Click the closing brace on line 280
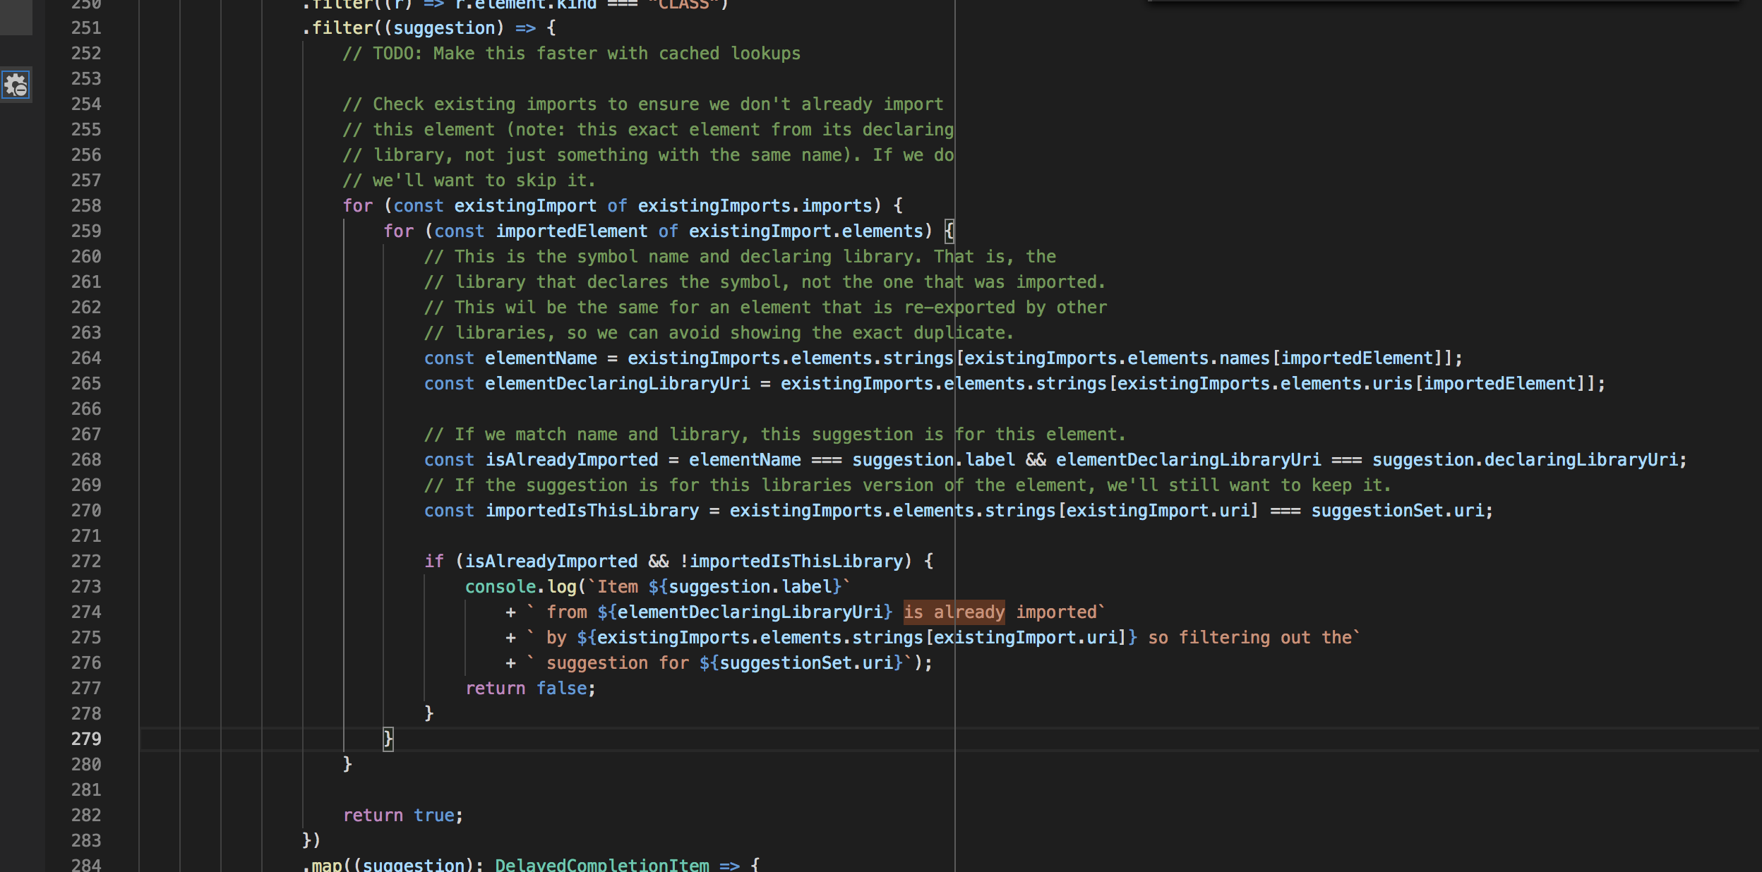The image size is (1762, 872). [347, 765]
